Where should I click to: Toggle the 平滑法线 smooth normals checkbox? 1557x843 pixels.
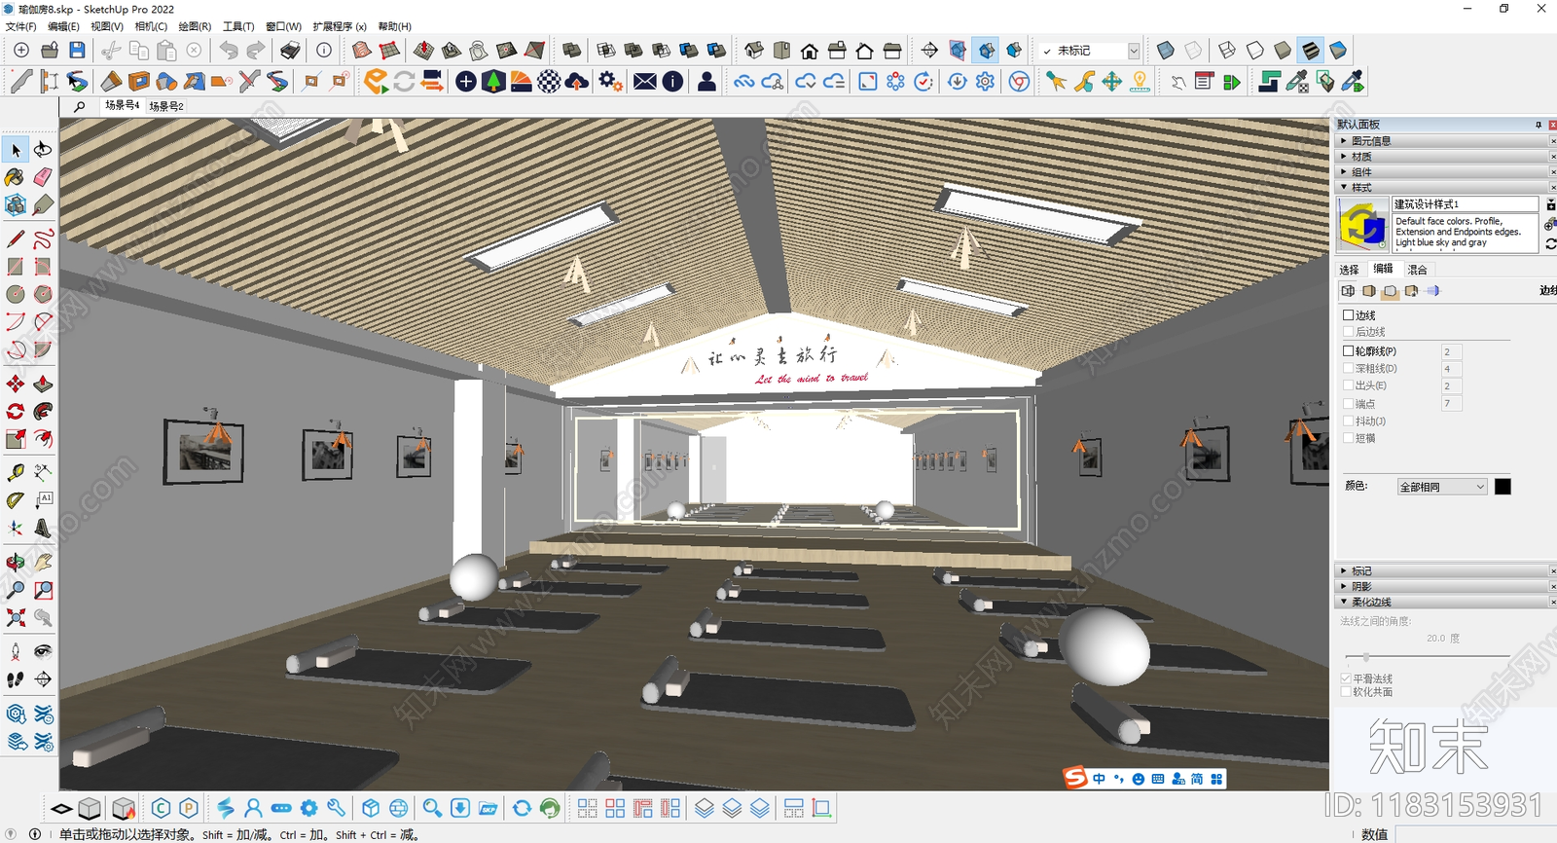click(1346, 678)
